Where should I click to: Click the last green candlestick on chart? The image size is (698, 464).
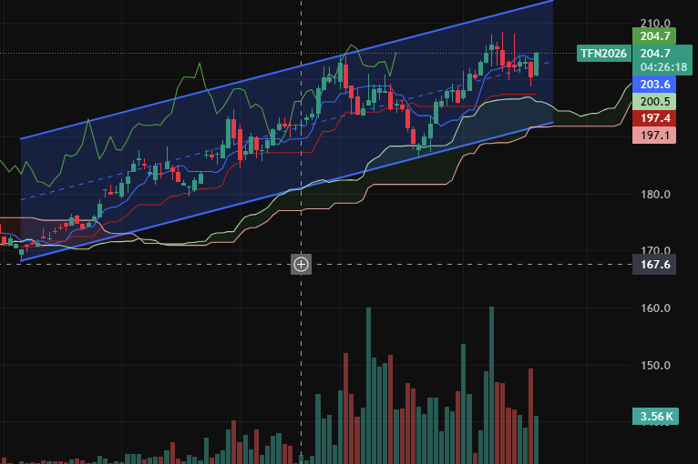click(538, 64)
